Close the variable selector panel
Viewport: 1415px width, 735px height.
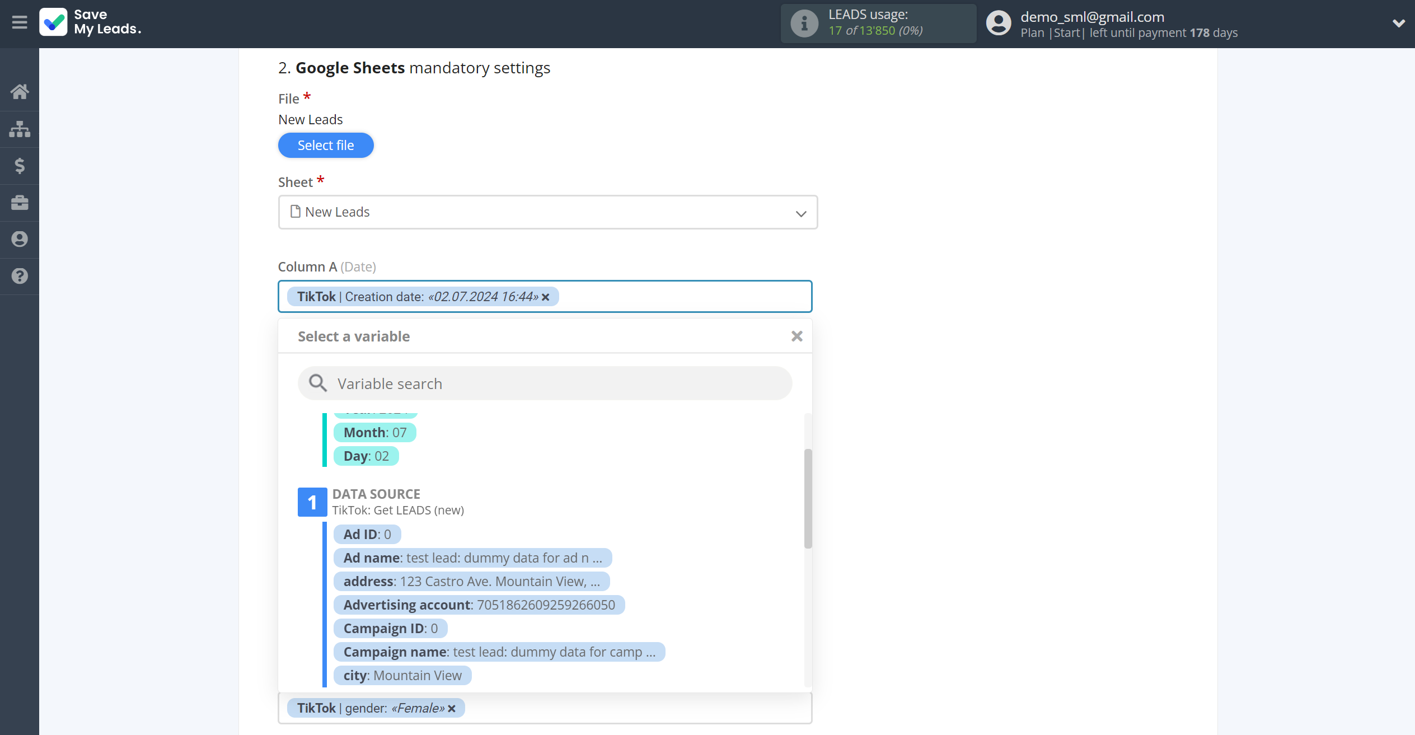[x=795, y=336]
